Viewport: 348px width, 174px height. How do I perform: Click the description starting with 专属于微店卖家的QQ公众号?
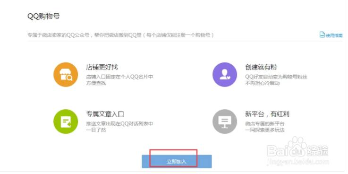(x=120, y=35)
